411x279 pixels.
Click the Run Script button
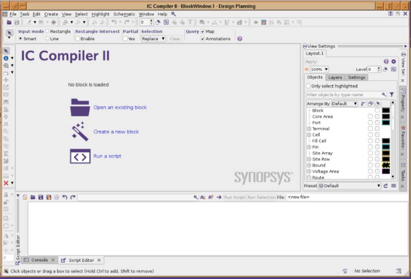234,197
